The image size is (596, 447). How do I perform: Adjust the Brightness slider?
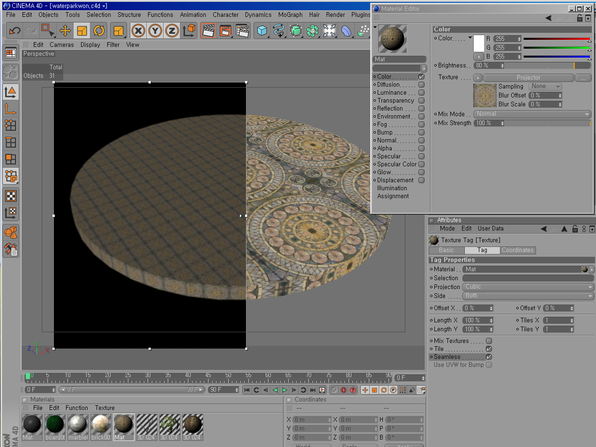[548, 66]
